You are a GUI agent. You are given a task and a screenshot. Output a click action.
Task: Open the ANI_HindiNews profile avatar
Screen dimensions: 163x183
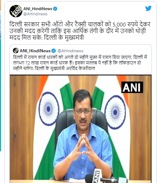pyautogui.click(x=16, y=11)
